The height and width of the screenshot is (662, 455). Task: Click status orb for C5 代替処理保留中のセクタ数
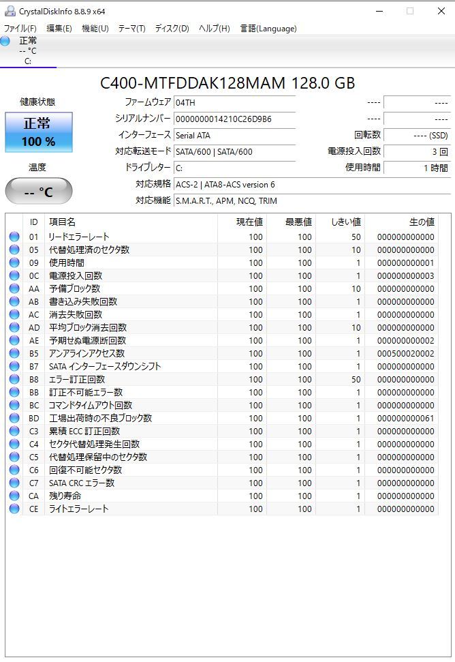point(14,457)
